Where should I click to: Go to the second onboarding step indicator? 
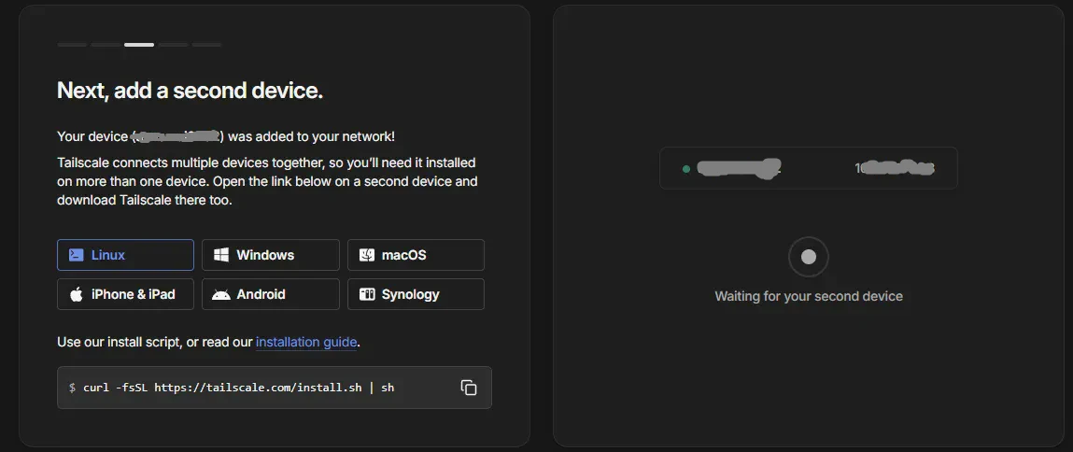pos(106,45)
